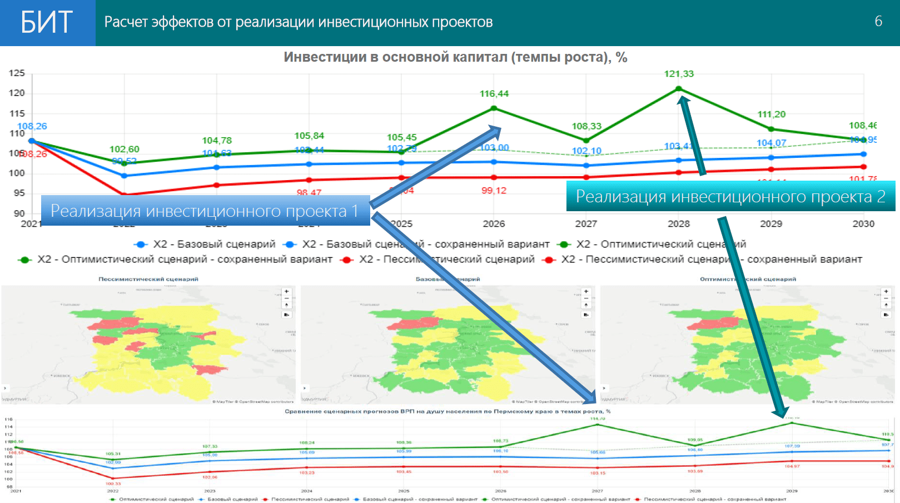Toggle 'Пессимистический сценарий - сохраненный вариант' in ВРП legend
The image size is (900, 503).
(710, 499)
